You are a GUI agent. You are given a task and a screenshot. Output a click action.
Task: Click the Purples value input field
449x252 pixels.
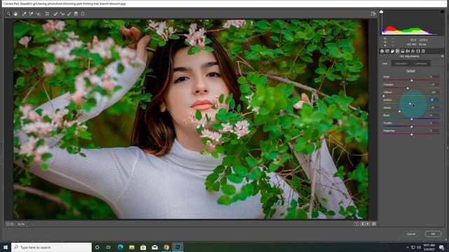click(x=434, y=123)
